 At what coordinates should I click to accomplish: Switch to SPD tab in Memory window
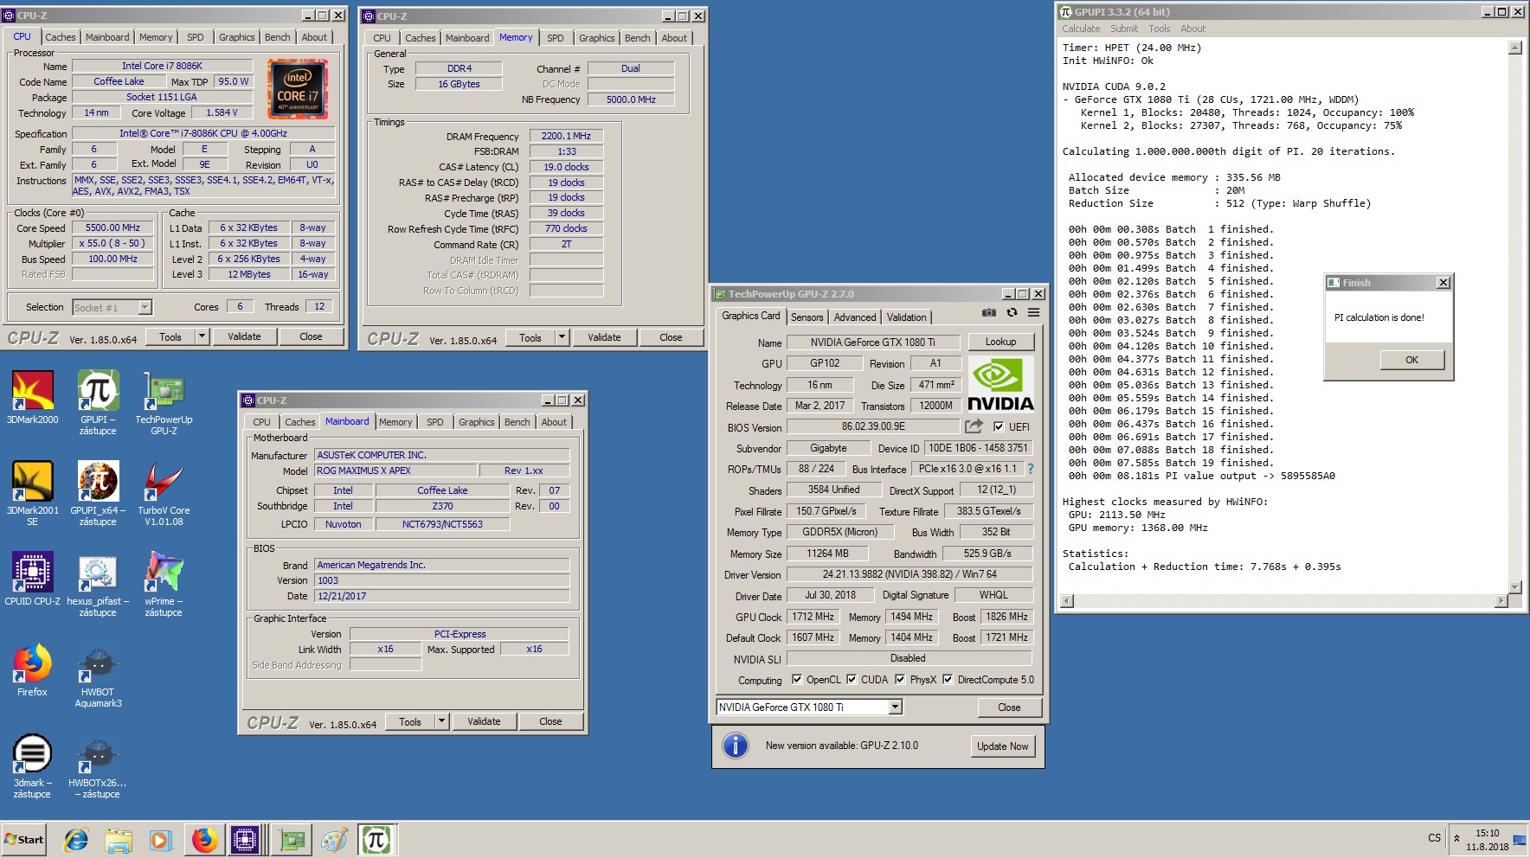coord(556,38)
